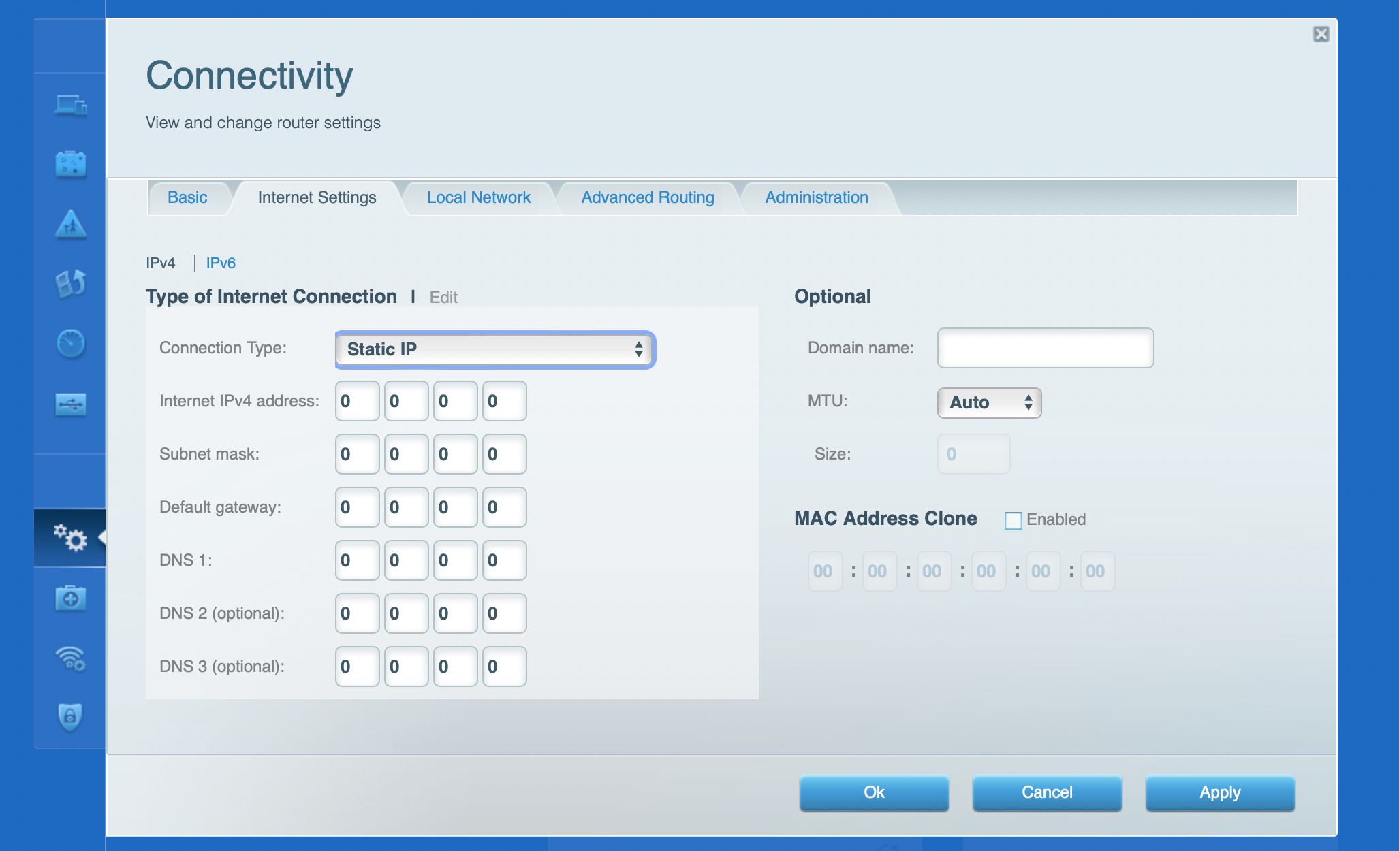Open Security shield lock icon
The height and width of the screenshot is (851, 1399).
71,717
